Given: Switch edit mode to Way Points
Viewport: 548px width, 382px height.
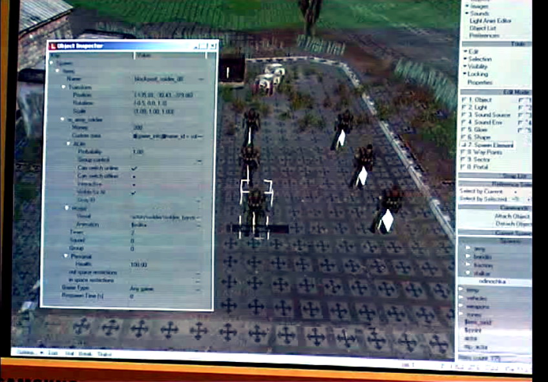Looking at the screenshot, I should pyautogui.click(x=485, y=153).
